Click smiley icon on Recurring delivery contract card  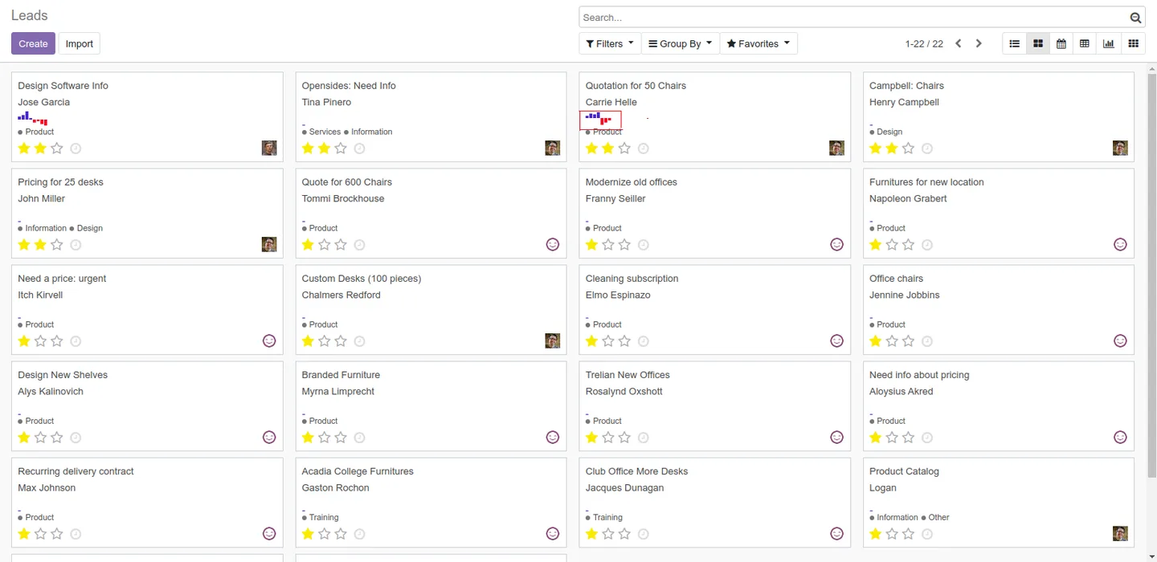[269, 533]
